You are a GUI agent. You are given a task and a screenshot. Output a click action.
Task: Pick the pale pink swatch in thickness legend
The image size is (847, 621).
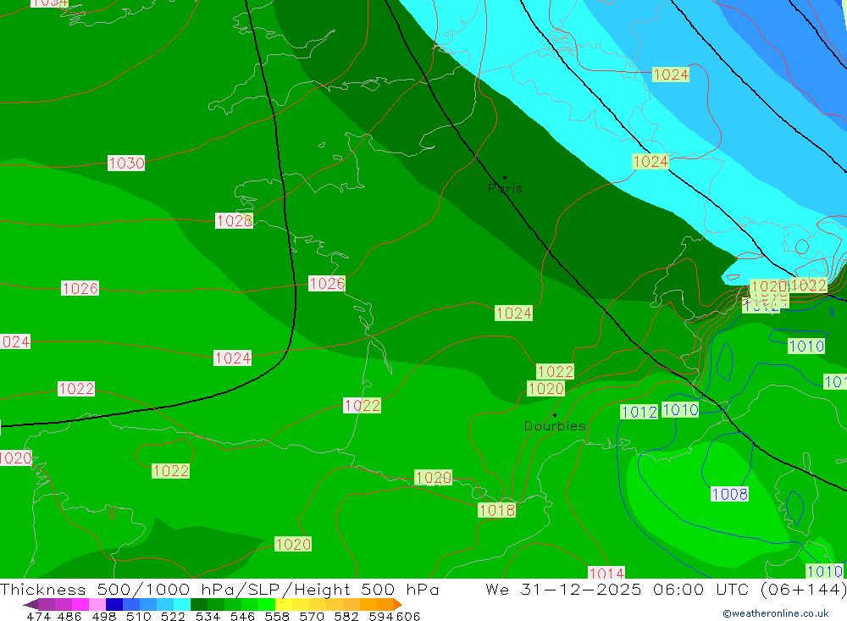coord(97,604)
